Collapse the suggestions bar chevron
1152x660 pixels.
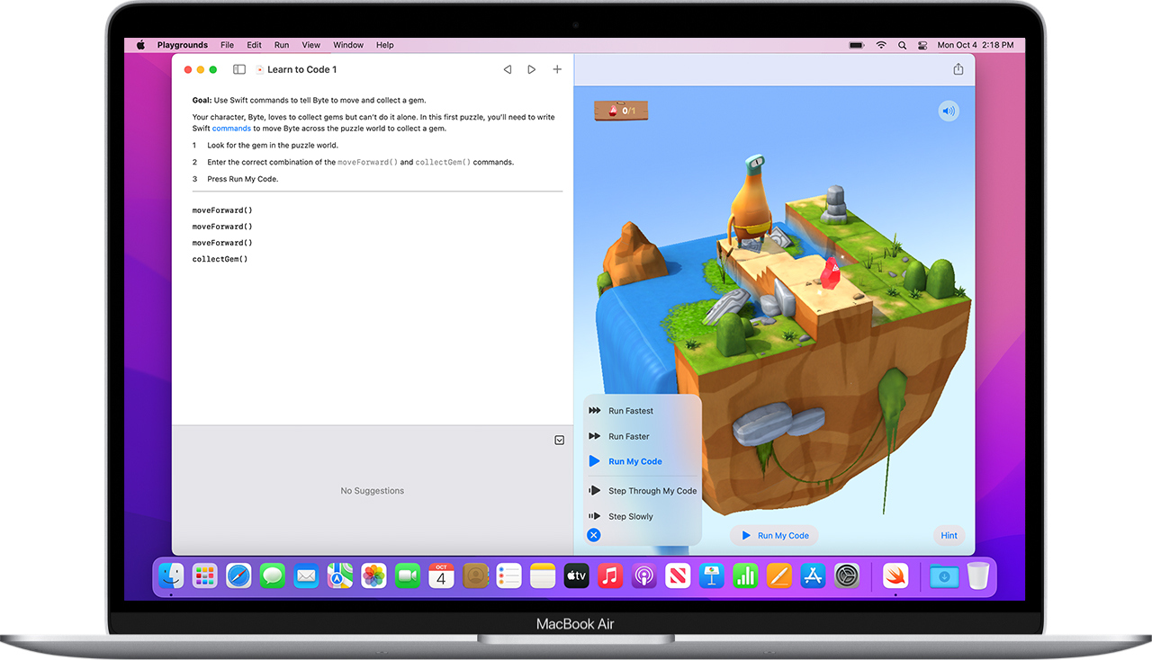point(559,440)
